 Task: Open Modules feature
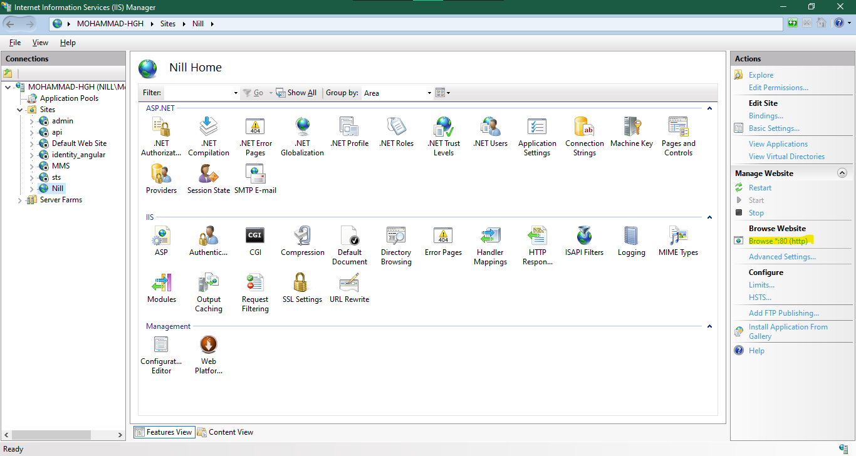coord(162,288)
